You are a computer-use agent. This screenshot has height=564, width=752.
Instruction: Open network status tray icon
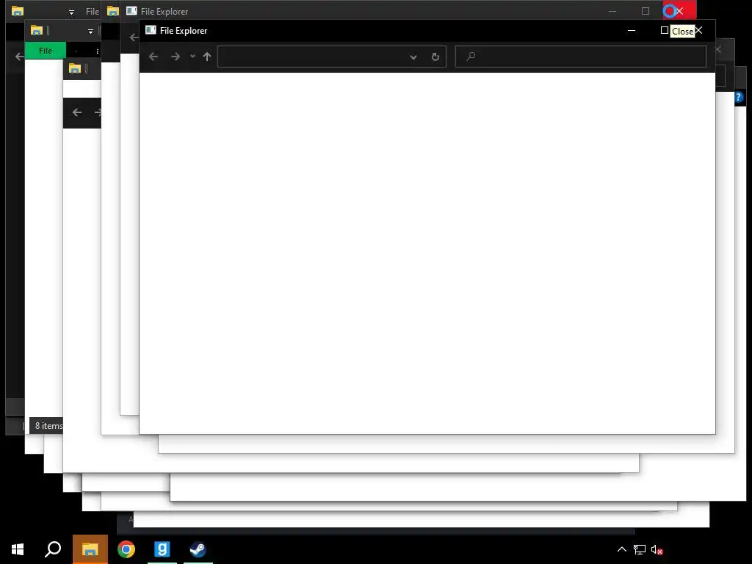pos(640,549)
